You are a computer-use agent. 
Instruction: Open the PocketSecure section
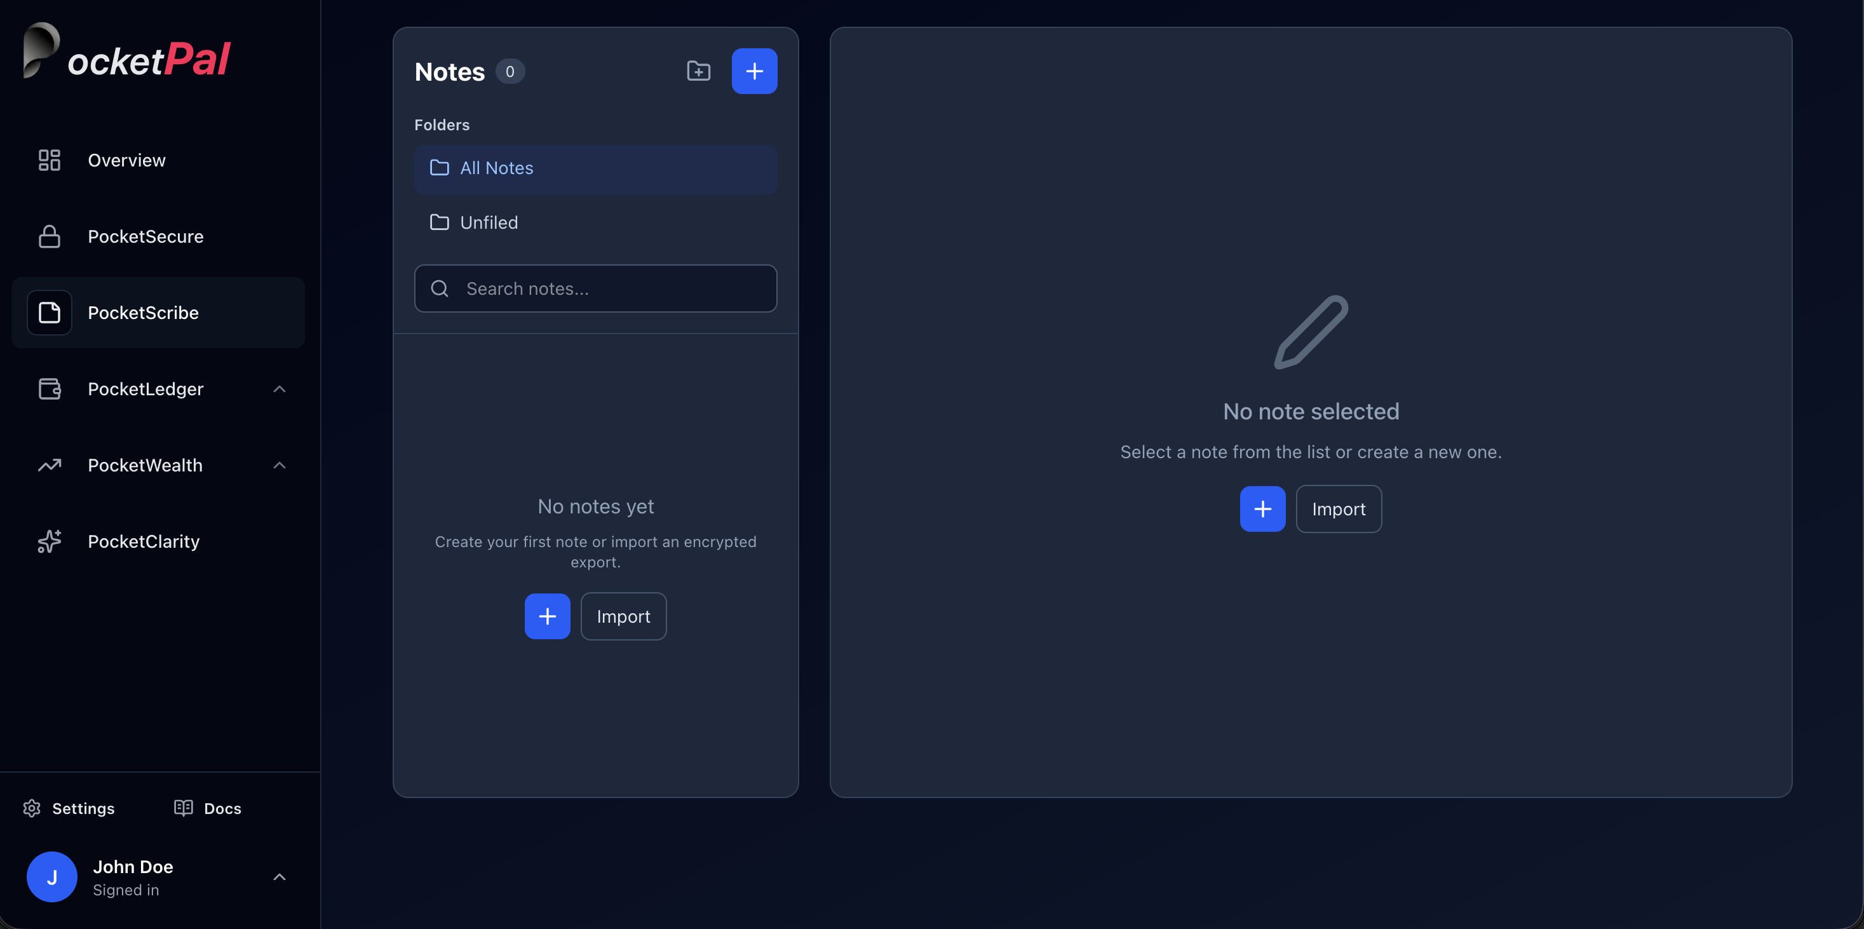pyautogui.click(x=158, y=236)
